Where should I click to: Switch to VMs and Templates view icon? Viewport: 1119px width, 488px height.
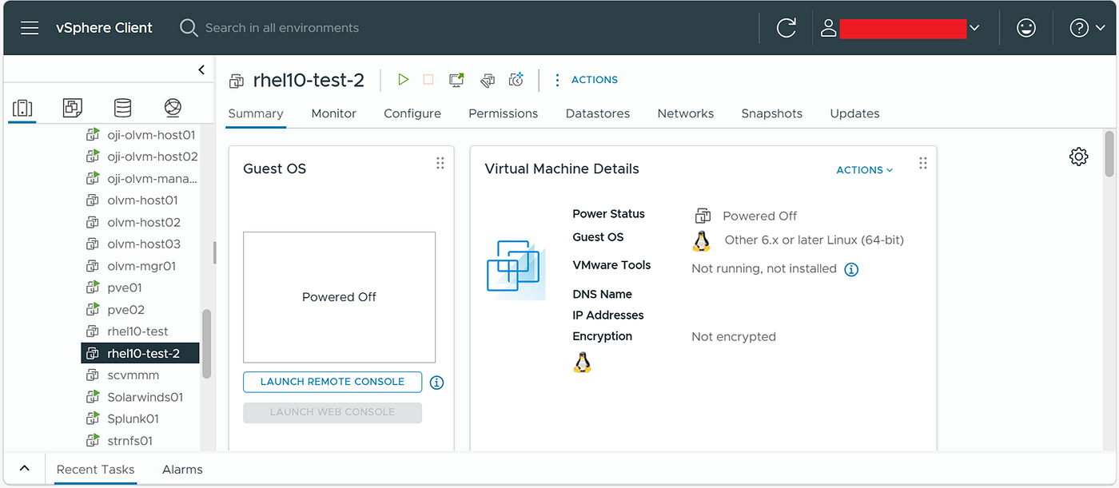(x=73, y=108)
